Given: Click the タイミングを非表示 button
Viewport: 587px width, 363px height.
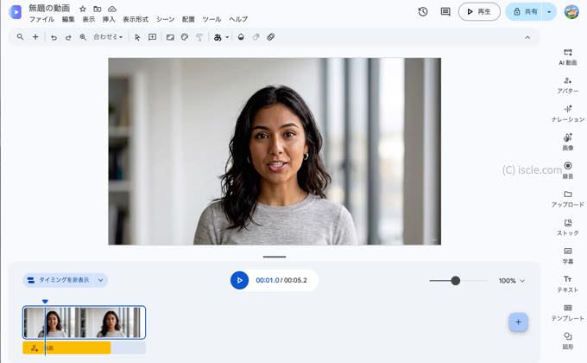Looking at the screenshot, I should click(59, 280).
